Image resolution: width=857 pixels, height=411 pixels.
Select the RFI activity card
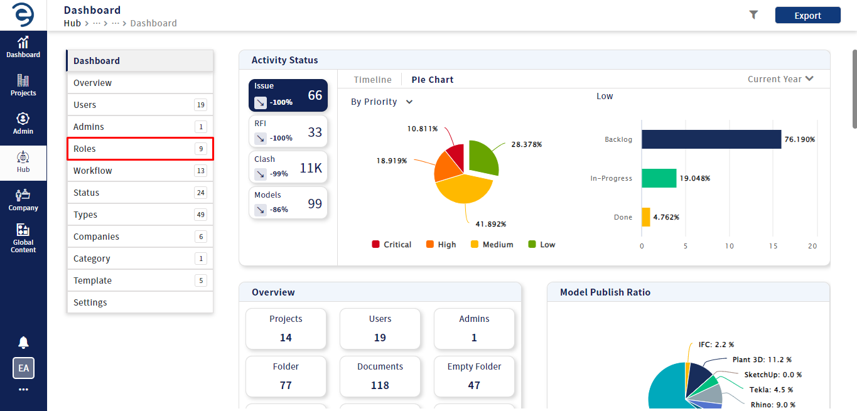(288, 131)
